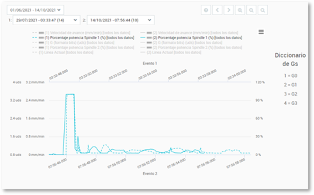Expand event 2 dropdown 14/10/2021 - 07:56:44

(x=121, y=20)
